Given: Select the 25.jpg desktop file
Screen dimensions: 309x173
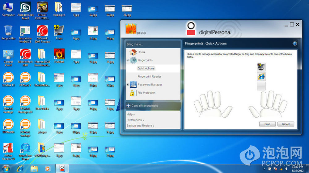Looking at the screenshot, I should click(x=110, y=151).
